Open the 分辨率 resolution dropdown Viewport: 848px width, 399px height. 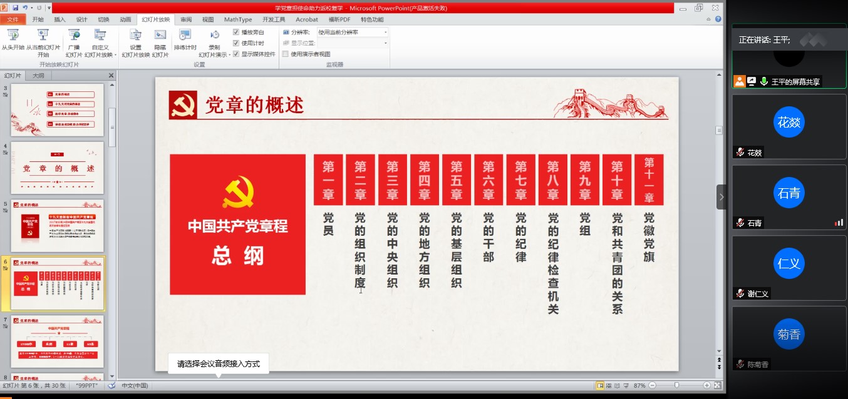pyautogui.click(x=385, y=32)
